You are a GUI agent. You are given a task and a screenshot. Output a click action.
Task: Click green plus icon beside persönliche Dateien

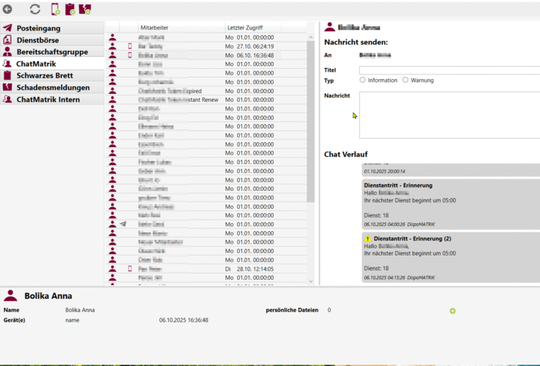click(452, 311)
